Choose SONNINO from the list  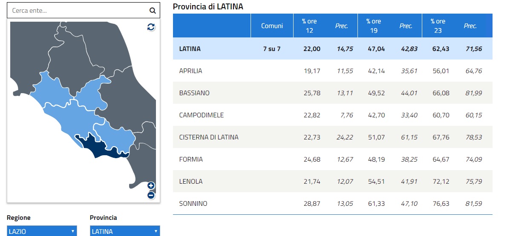[x=193, y=204]
